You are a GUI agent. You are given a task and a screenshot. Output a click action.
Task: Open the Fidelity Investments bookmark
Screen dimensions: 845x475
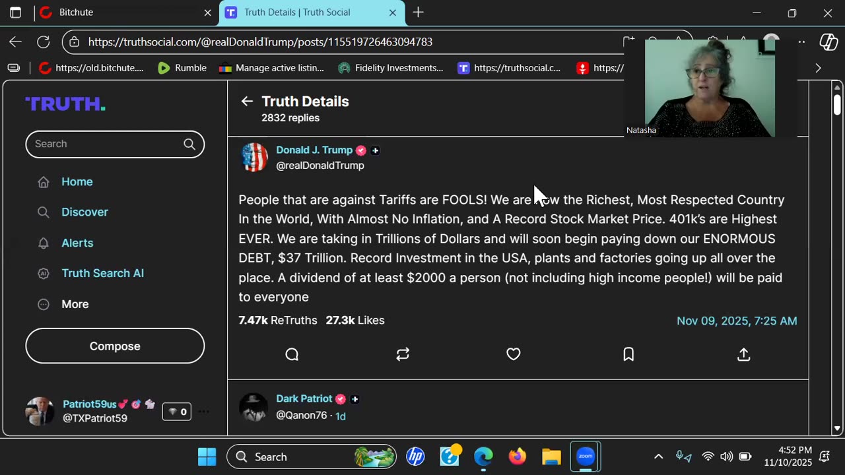[391, 68]
